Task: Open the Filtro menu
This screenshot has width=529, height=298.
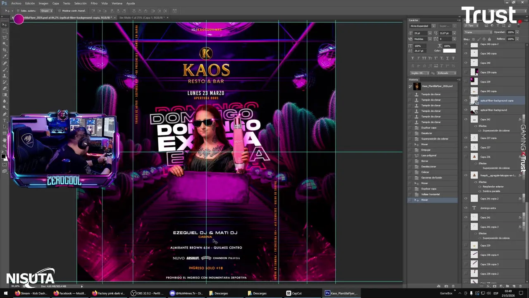Action: [x=94, y=3]
